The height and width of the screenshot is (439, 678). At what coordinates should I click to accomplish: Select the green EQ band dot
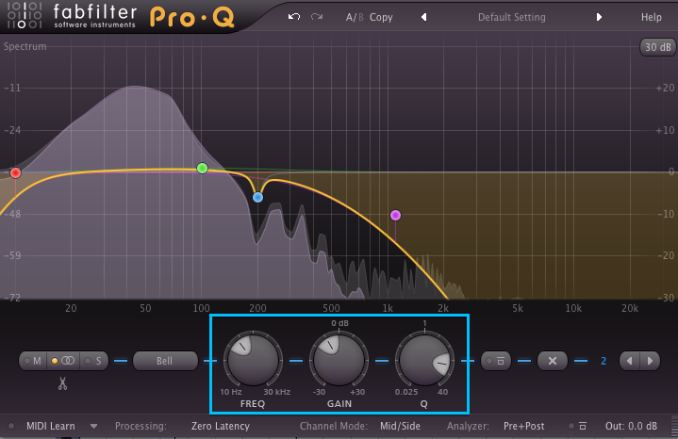[202, 168]
